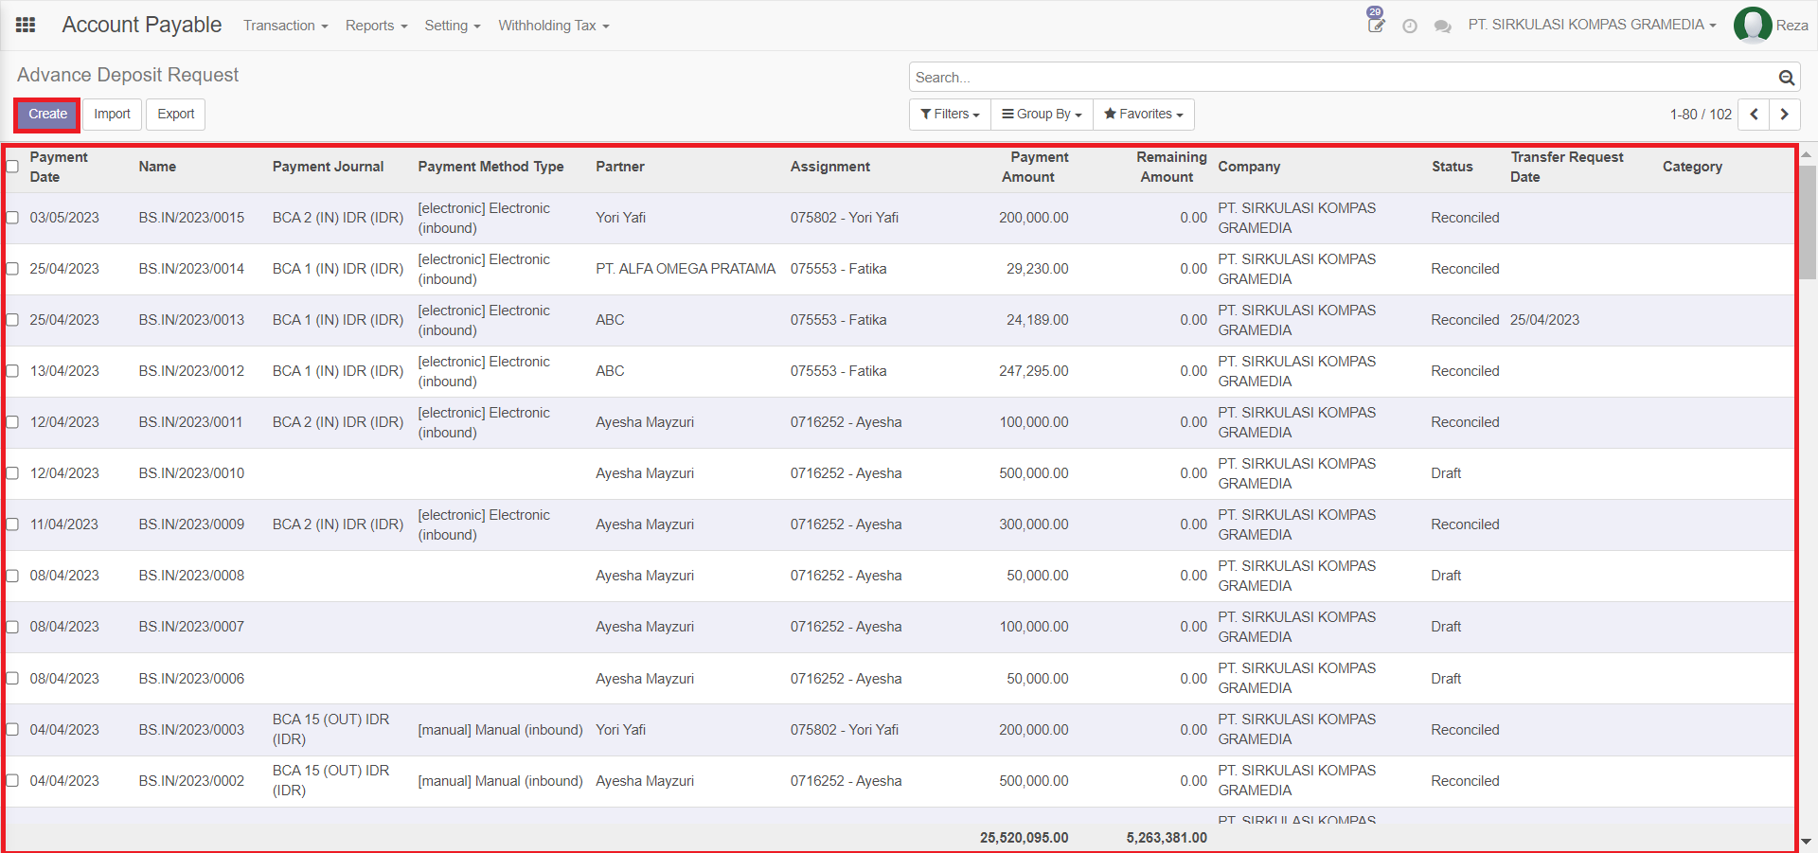Sort by Assignment column header

(x=830, y=167)
